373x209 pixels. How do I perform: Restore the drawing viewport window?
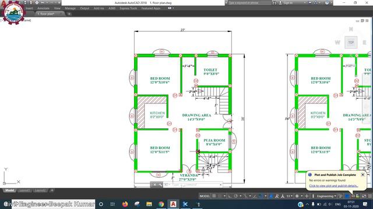(363, 21)
